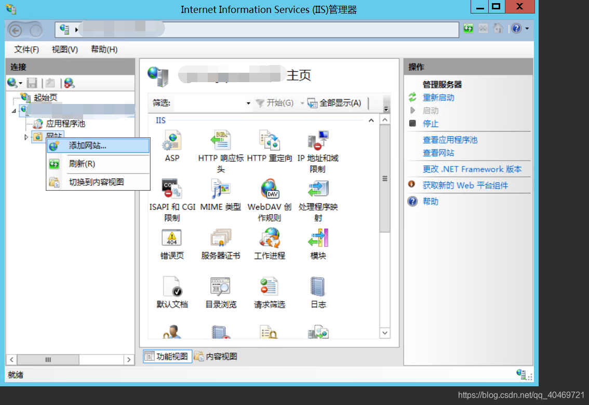Open dropdown arrow next to 开始(G)

tap(302, 103)
